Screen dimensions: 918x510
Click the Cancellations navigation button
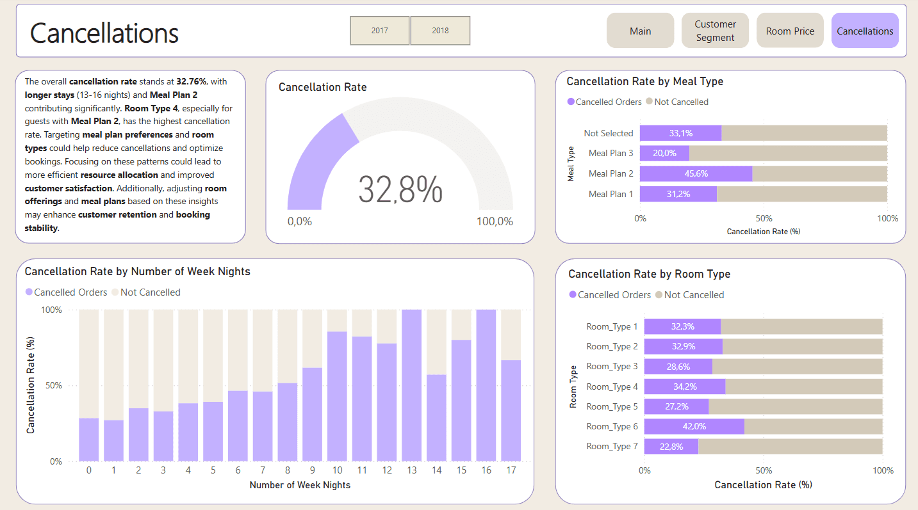(x=865, y=31)
